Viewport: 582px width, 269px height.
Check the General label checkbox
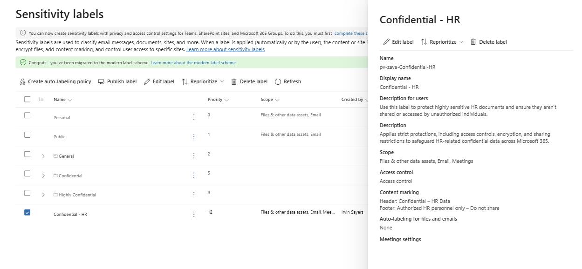pyautogui.click(x=27, y=154)
